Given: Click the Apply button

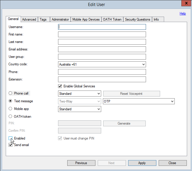Looking at the screenshot, I should [142, 163].
